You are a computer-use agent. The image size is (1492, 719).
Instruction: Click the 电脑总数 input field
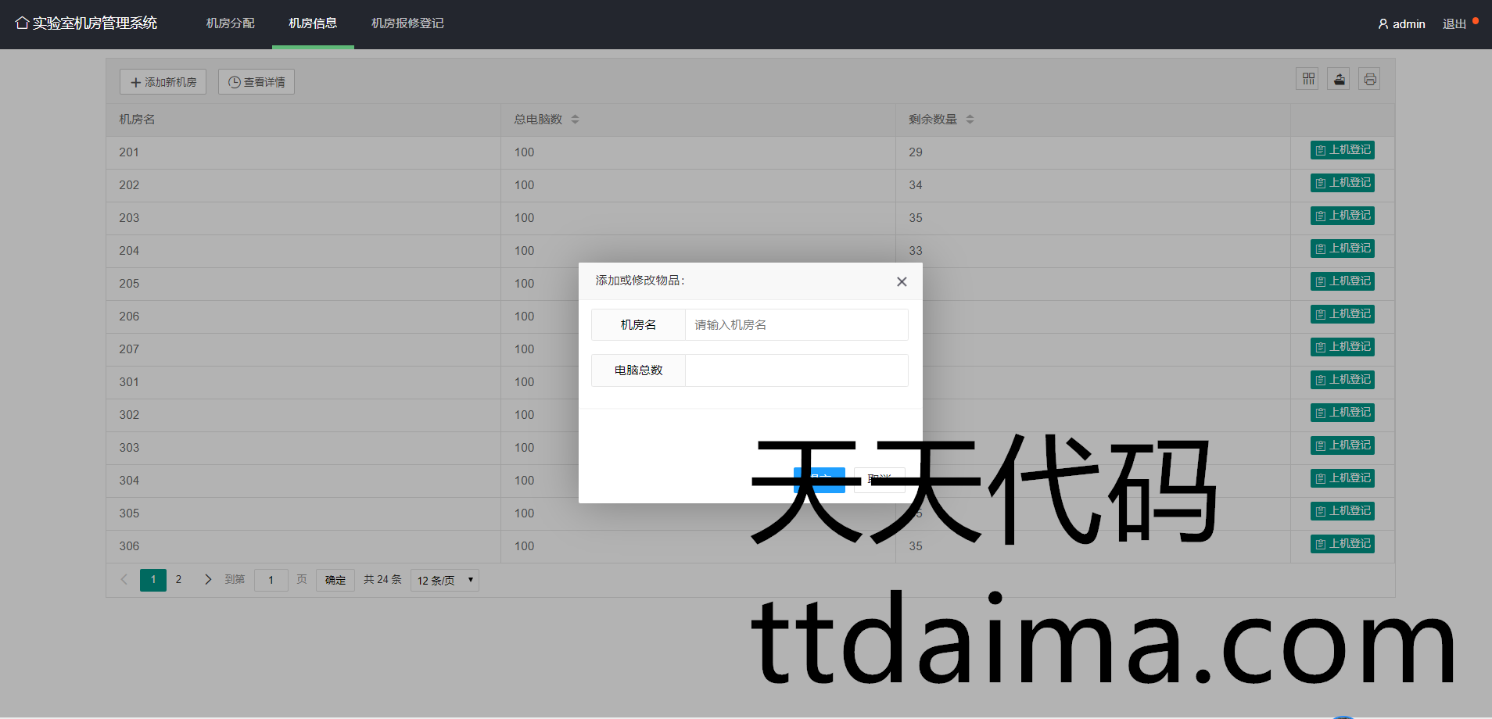(796, 370)
